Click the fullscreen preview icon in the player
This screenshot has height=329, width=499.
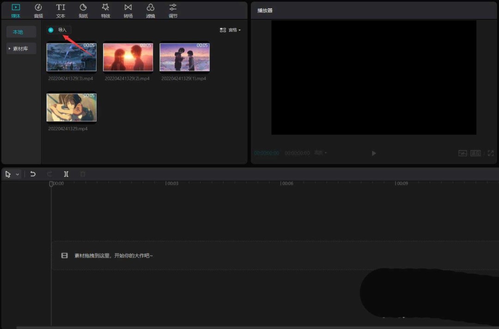pos(491,153)
